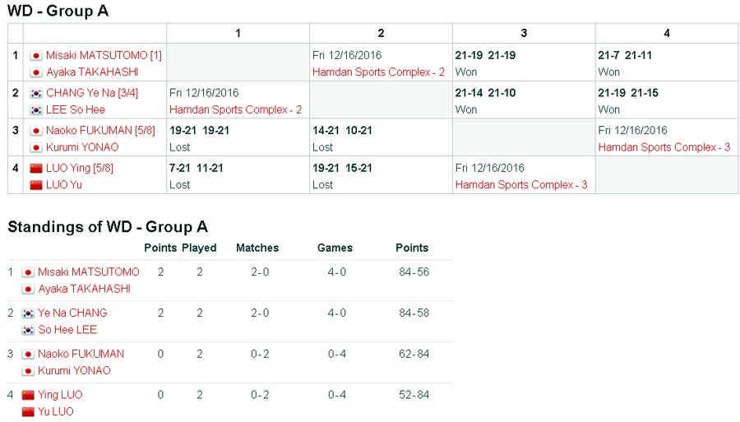Click Hamdan Sports Complex - 2 link in row 1
Viewport: 740px width, 422px height.
tap(378, 72)
